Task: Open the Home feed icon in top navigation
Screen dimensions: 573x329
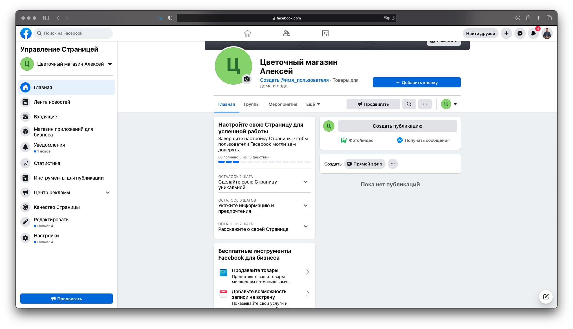Action: (248, 33)
